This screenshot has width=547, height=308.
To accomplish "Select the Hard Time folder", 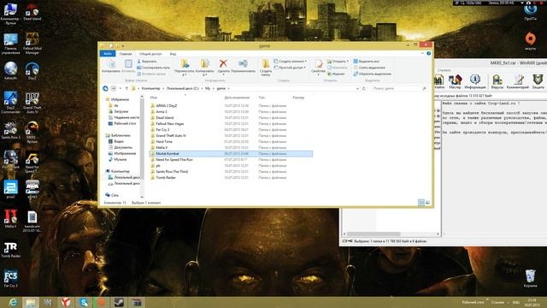I will (x=164, y=142).
